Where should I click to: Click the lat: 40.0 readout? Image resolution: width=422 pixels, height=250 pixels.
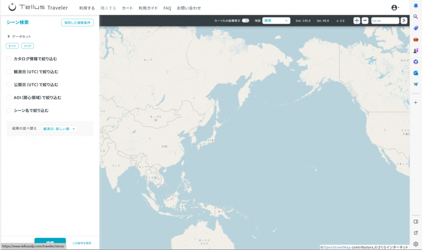click(323, 21)
